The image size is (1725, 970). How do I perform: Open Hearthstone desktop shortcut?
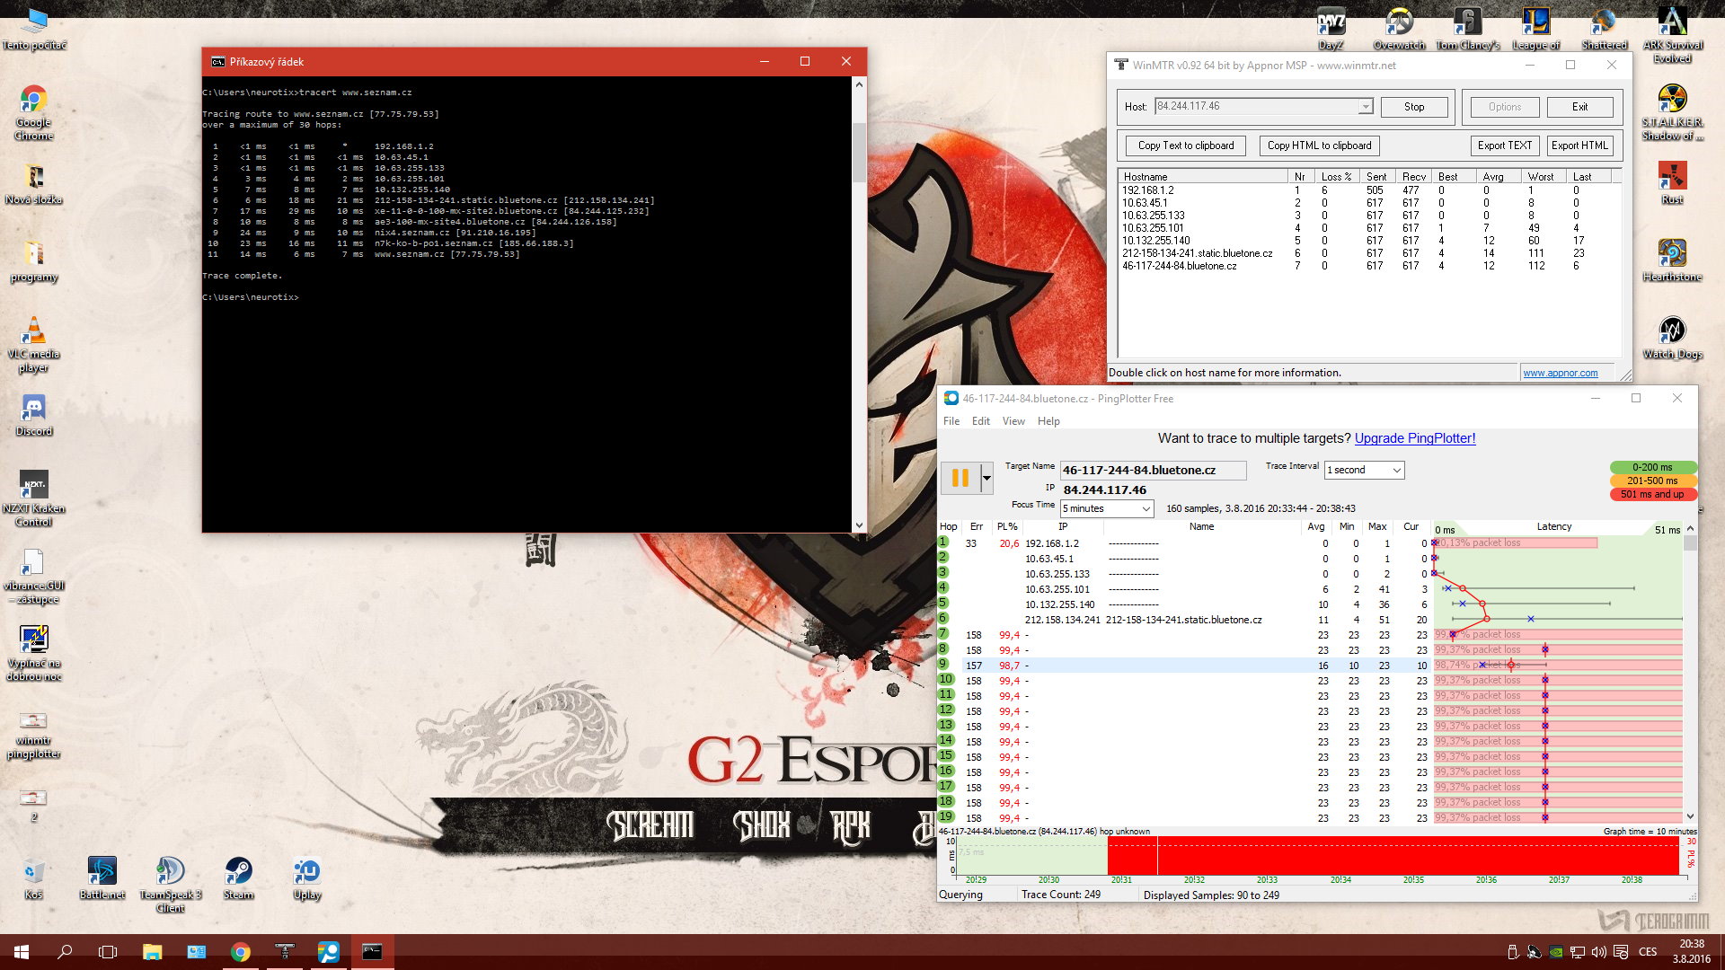pyautogui.click(x=1672, y=254)
